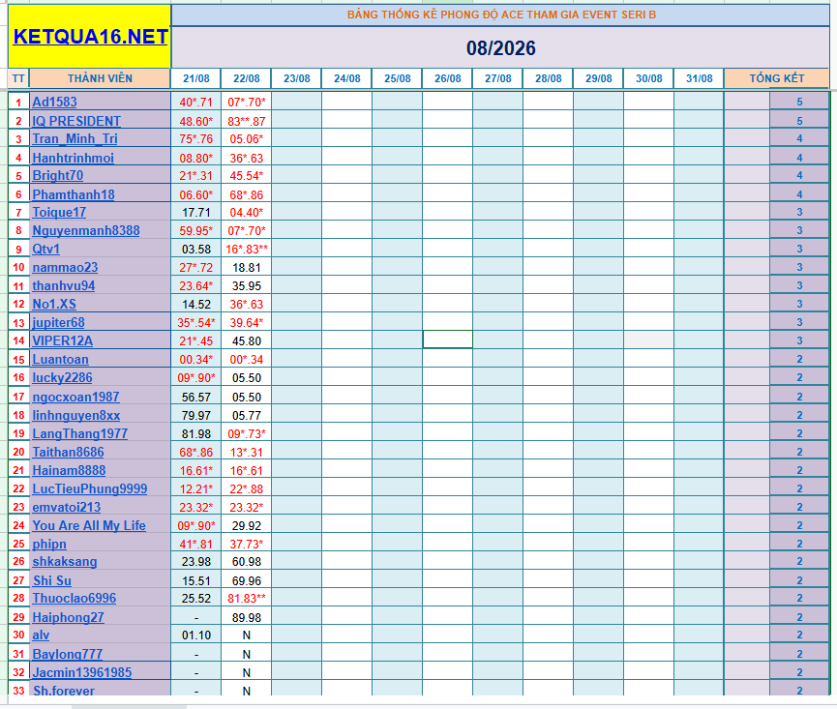The width and height of the screenshot is (837, 709).
Task: Open member link Bright70
Action: [x=58, y=175]
